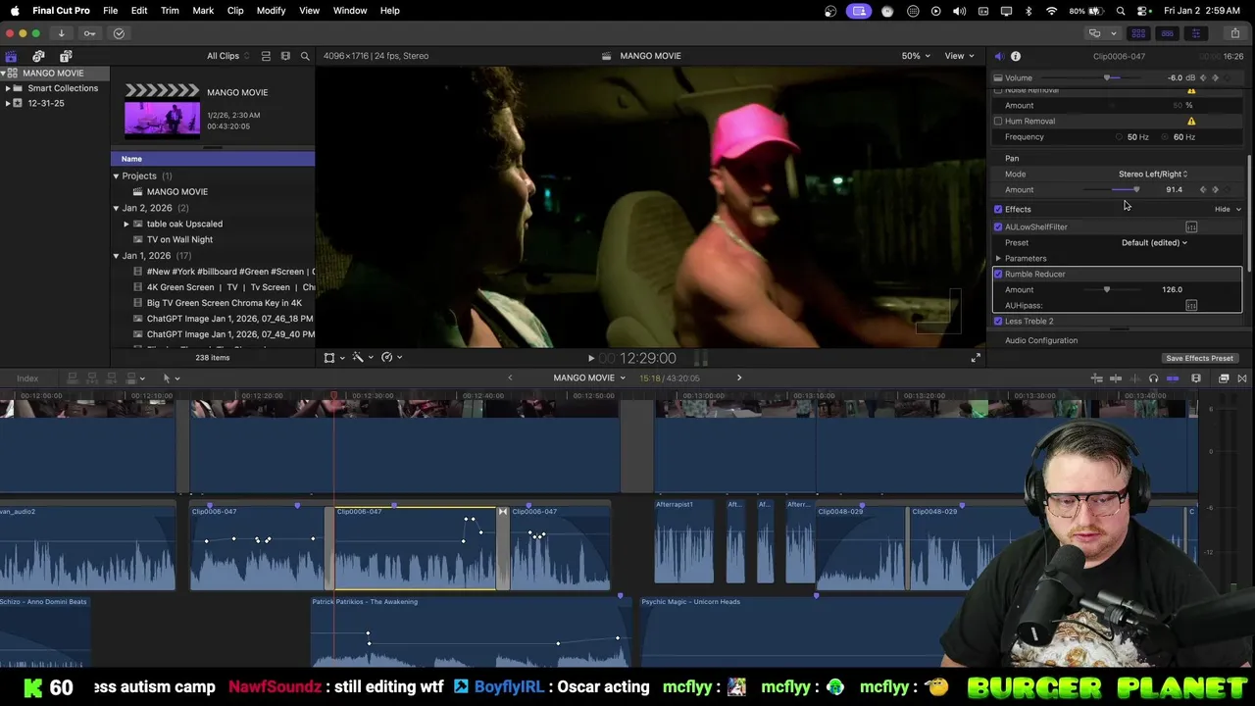Select the 50 Hz frequency radio
The width and height of the screenshot is (1255, 706).
pos(1119,137)
